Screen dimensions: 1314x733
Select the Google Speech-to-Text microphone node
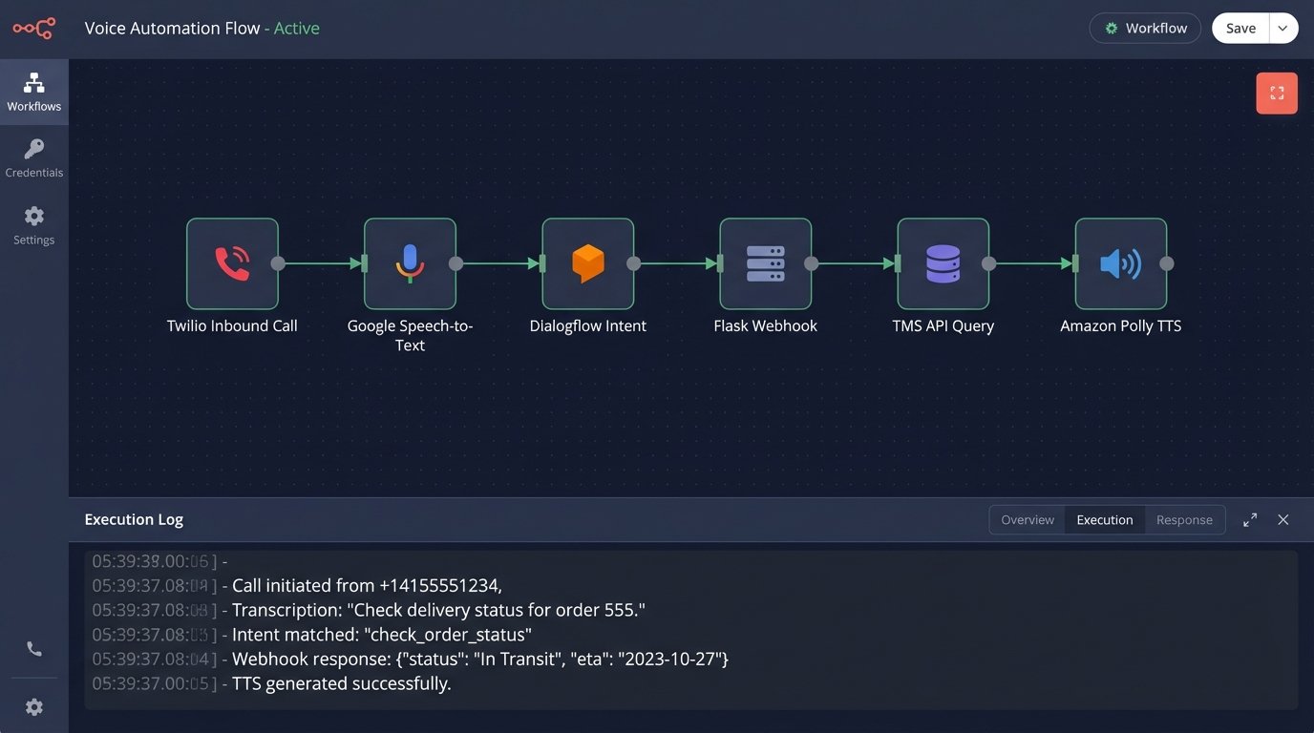coord(410,263)
